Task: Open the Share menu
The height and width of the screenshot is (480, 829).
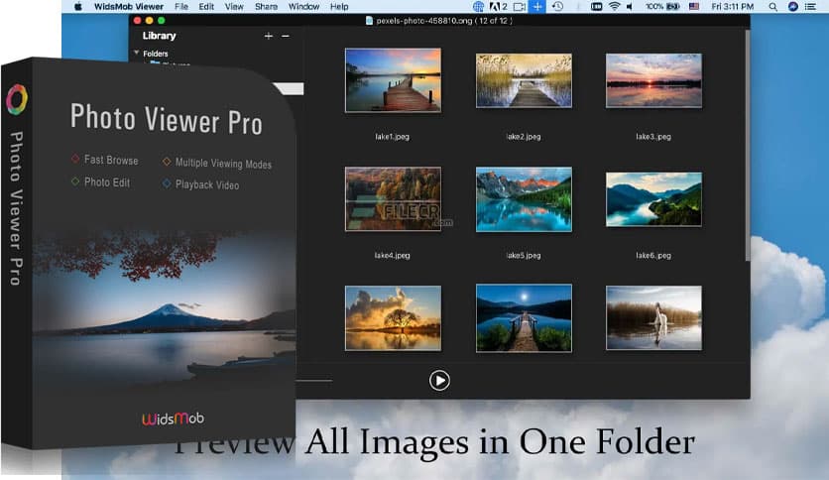Action: point(266,6)
